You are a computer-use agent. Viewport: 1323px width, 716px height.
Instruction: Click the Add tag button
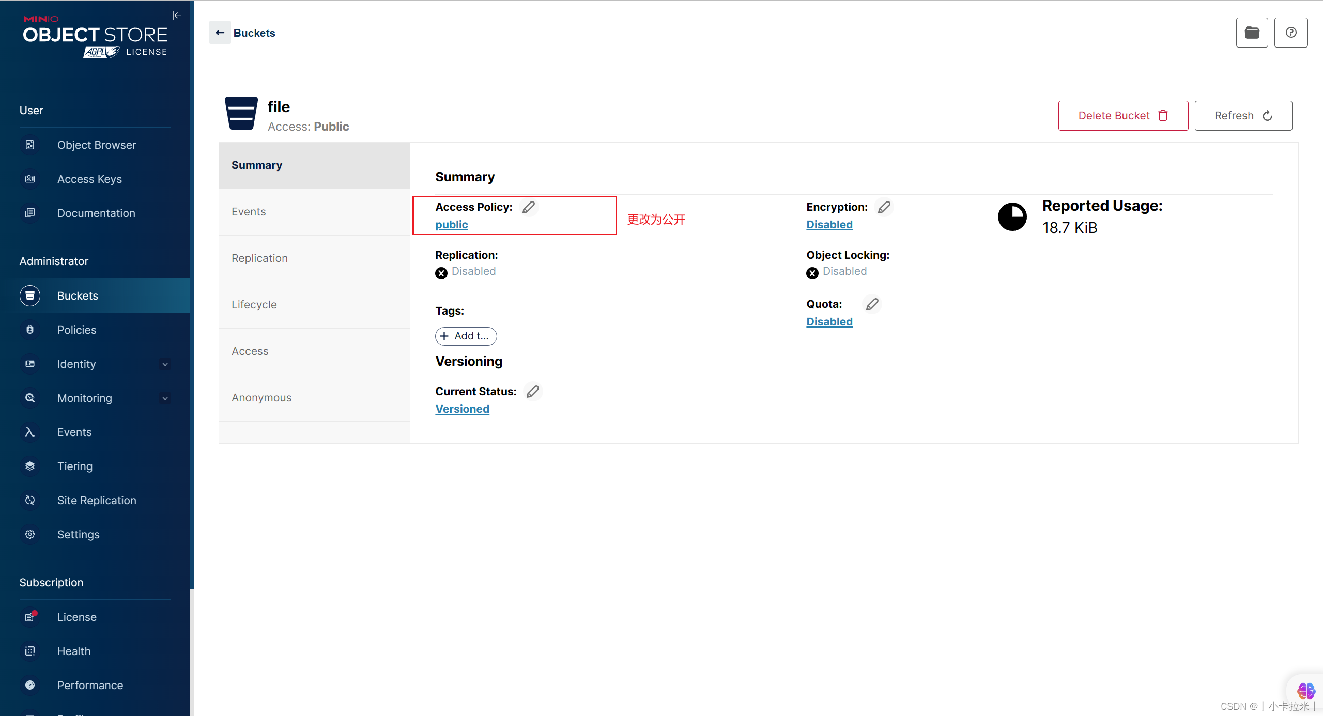[466, 336]
